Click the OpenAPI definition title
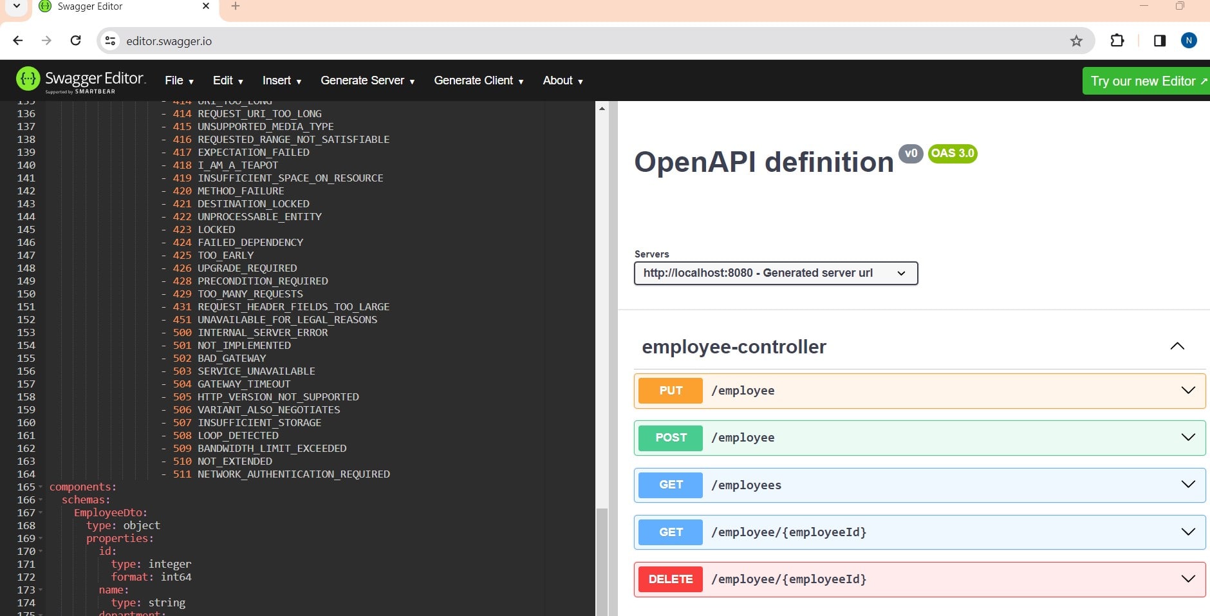The image size is (1210, 616). 764,162
